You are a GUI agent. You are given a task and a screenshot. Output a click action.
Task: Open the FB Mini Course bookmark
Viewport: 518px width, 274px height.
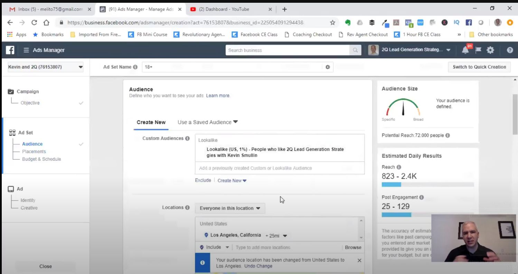[x=148, y=35]
